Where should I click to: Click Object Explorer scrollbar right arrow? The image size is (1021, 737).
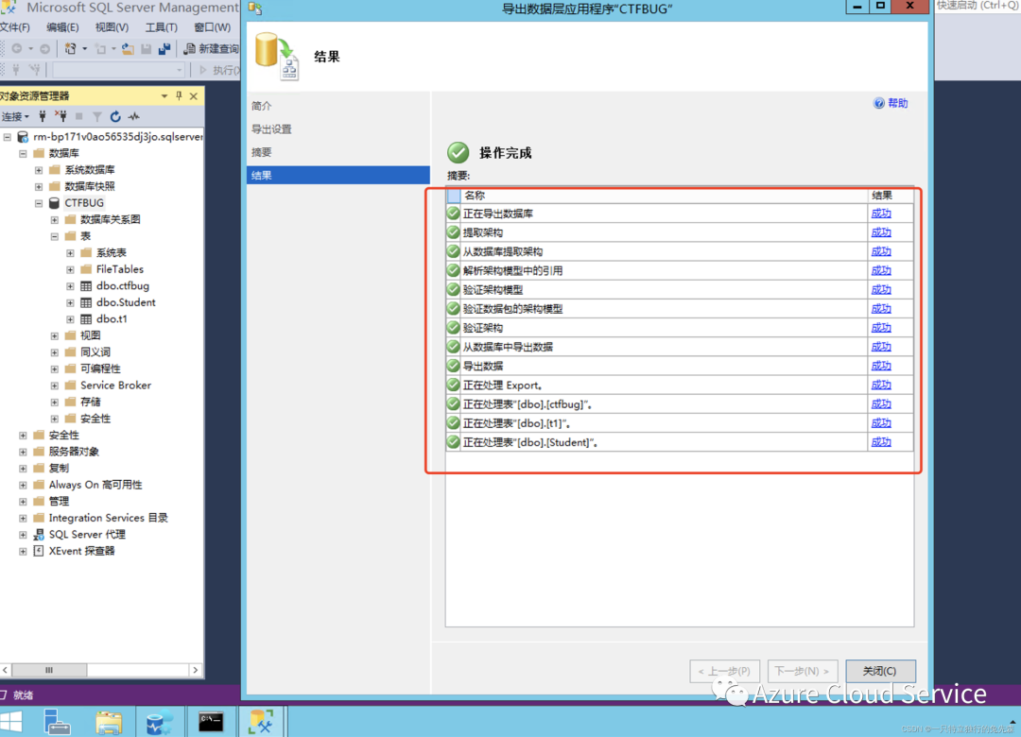(196, 669)
